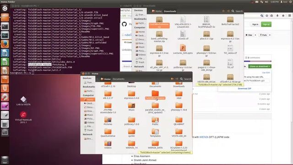This screenshot has width=293, height=165.
Task: Click Downloads path button in Downloads window
Action: (170, 11)
